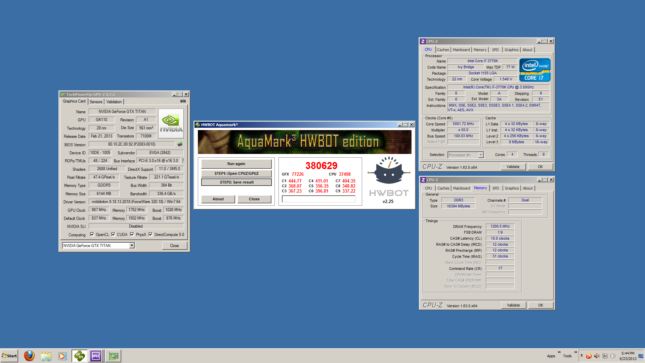Switch to the Validation tab in GPU-Z
This screenshot has width=645, height=363.
[114, 102]
